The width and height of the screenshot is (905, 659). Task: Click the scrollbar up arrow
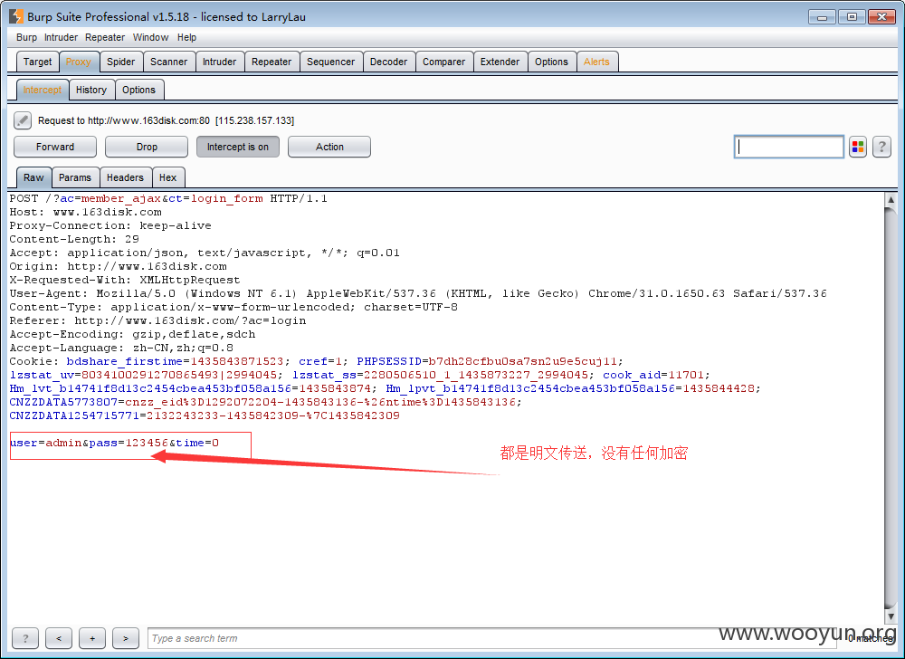pyautogui.click(x=891, y=200)
